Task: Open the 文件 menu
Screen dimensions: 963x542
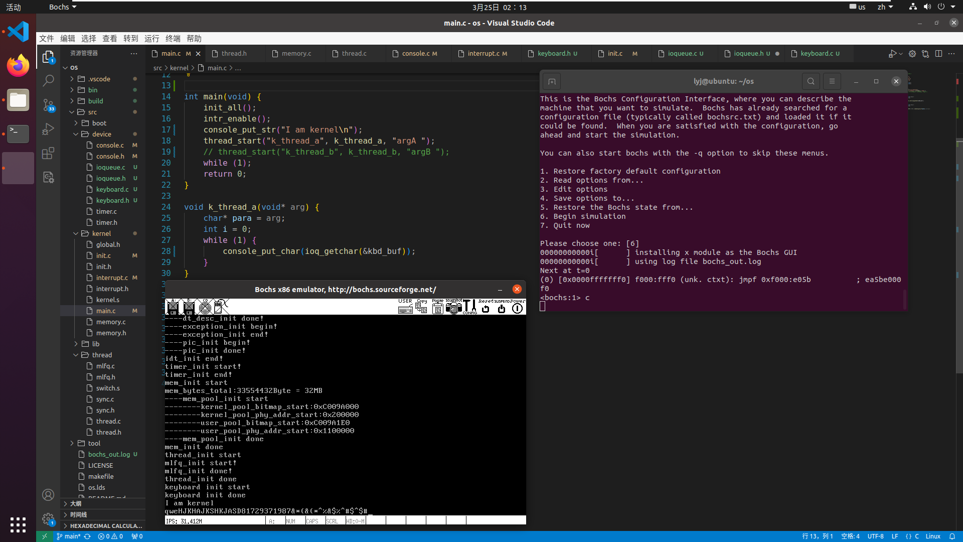Action: pos(47,39)
